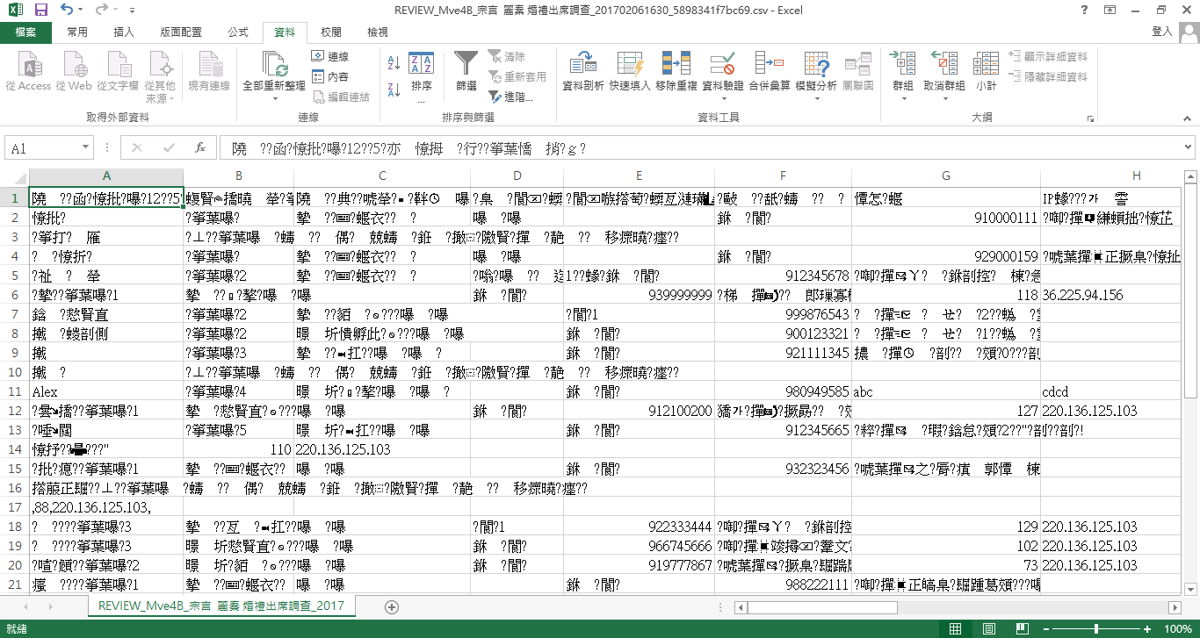Screen dimensions: 1200x638
Task: Click the zoom in plus button
Action: [1148, 629]
